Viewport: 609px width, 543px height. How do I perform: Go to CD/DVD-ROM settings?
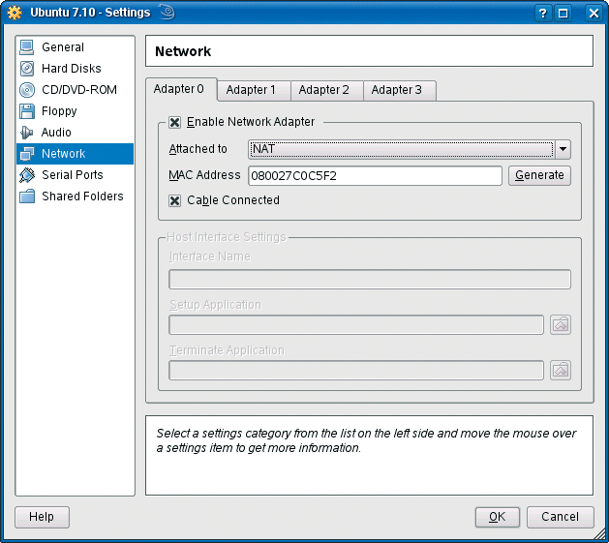pos(75,90)
